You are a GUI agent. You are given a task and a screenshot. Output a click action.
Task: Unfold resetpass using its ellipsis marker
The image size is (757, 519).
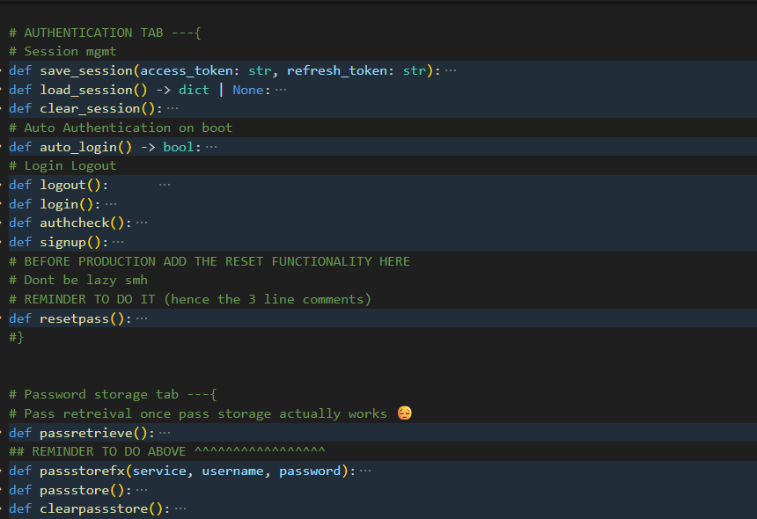point(142,318)
